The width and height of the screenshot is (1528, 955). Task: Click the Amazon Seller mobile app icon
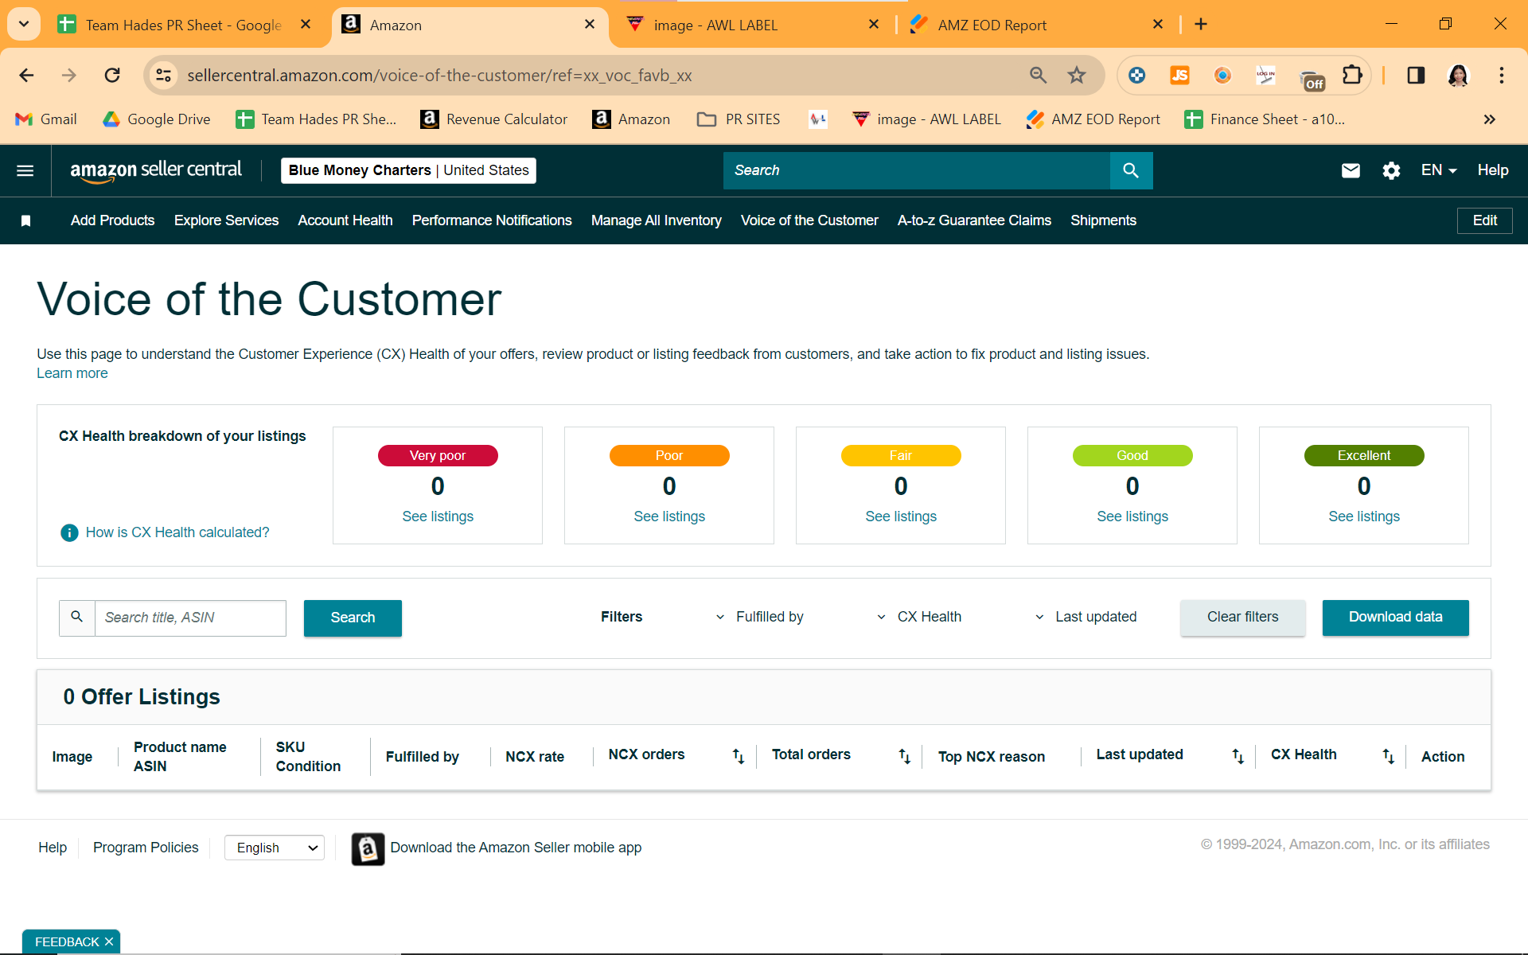tap(368, 848)
